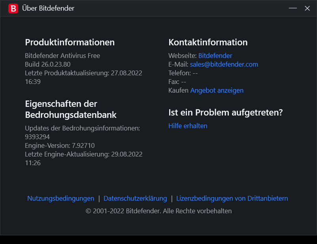317x244 pixels.
Task: Close the Über Bitdefender window
Action: pyautogui.click(x=307, y=8)
